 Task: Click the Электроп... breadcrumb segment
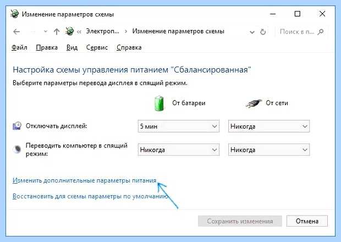103,31
